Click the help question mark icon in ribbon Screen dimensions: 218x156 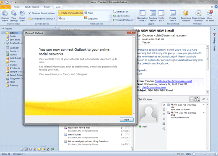(x=216, y=7)
